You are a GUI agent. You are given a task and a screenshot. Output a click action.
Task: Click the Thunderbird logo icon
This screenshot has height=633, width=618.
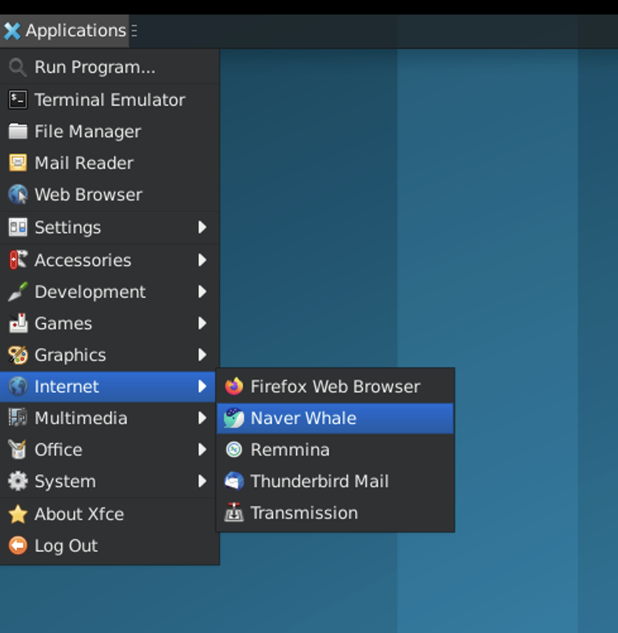(x=234, y=481)
